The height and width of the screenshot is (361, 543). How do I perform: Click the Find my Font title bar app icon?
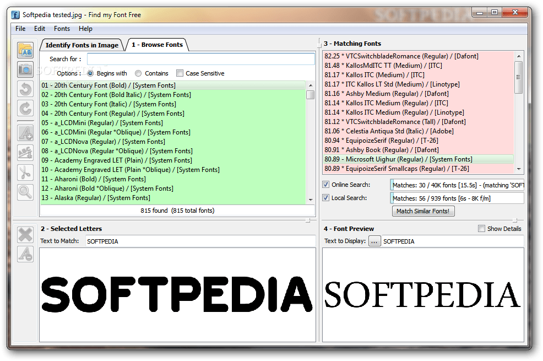15,15
